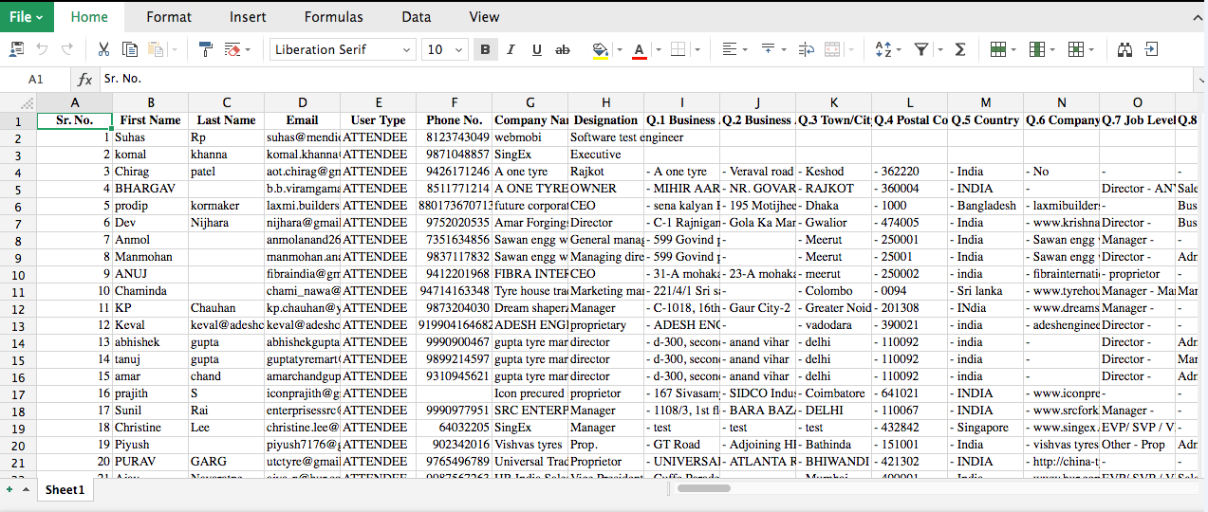Viewport: 1208px width, 512px height.
Task: Click the Copy icon
Action: 130,49
